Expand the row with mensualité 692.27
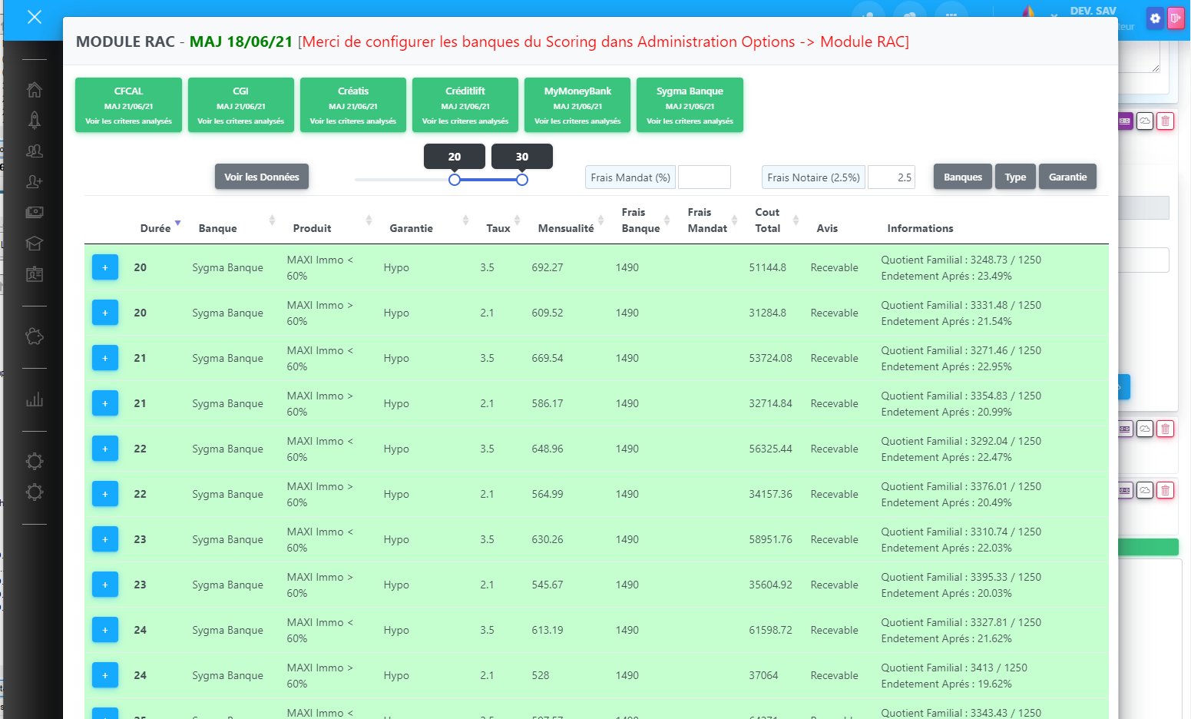The image size is (1191, 719). (105, 267)
